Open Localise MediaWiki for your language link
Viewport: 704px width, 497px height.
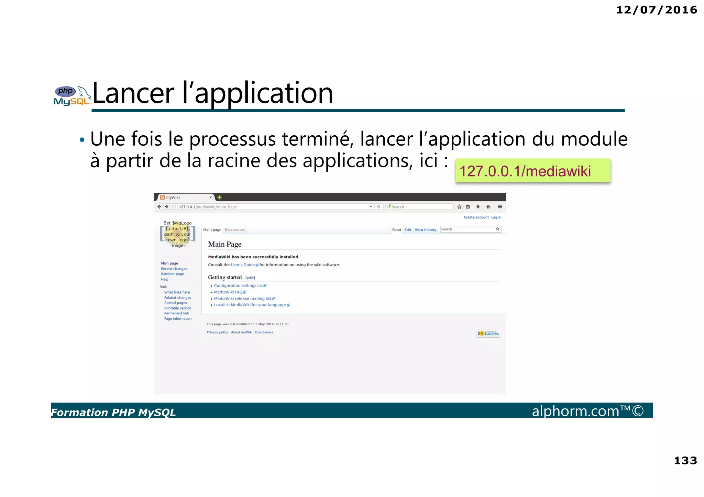(x=252, y=305)
